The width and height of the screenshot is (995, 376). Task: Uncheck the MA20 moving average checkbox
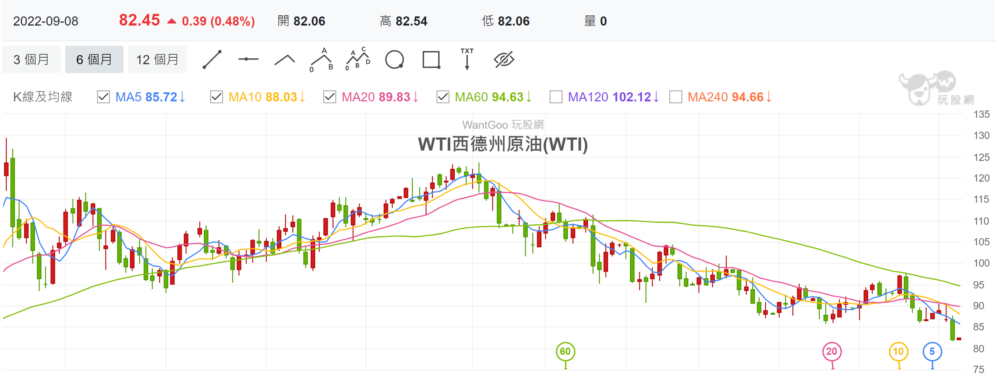(x=330, y=97)
